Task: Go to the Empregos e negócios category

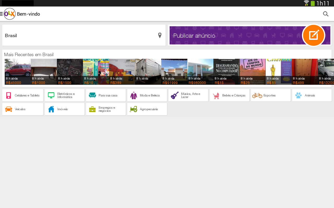Action: (x=106, y=109)
